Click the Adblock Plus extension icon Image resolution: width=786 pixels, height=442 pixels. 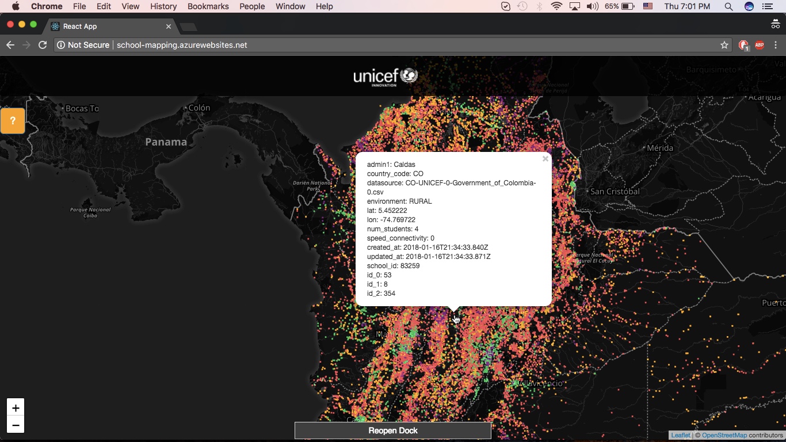click(x=759, y=44)
